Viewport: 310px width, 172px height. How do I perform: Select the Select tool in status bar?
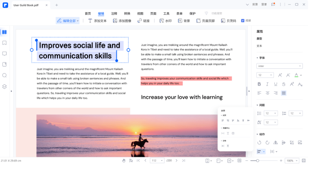pos(131,161)
